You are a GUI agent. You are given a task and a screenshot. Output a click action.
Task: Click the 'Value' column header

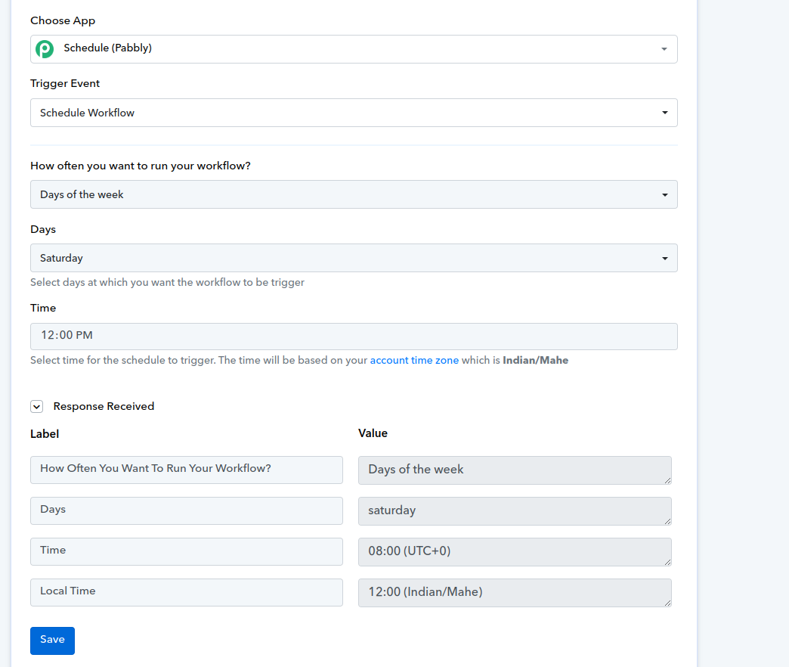[373, 433]
